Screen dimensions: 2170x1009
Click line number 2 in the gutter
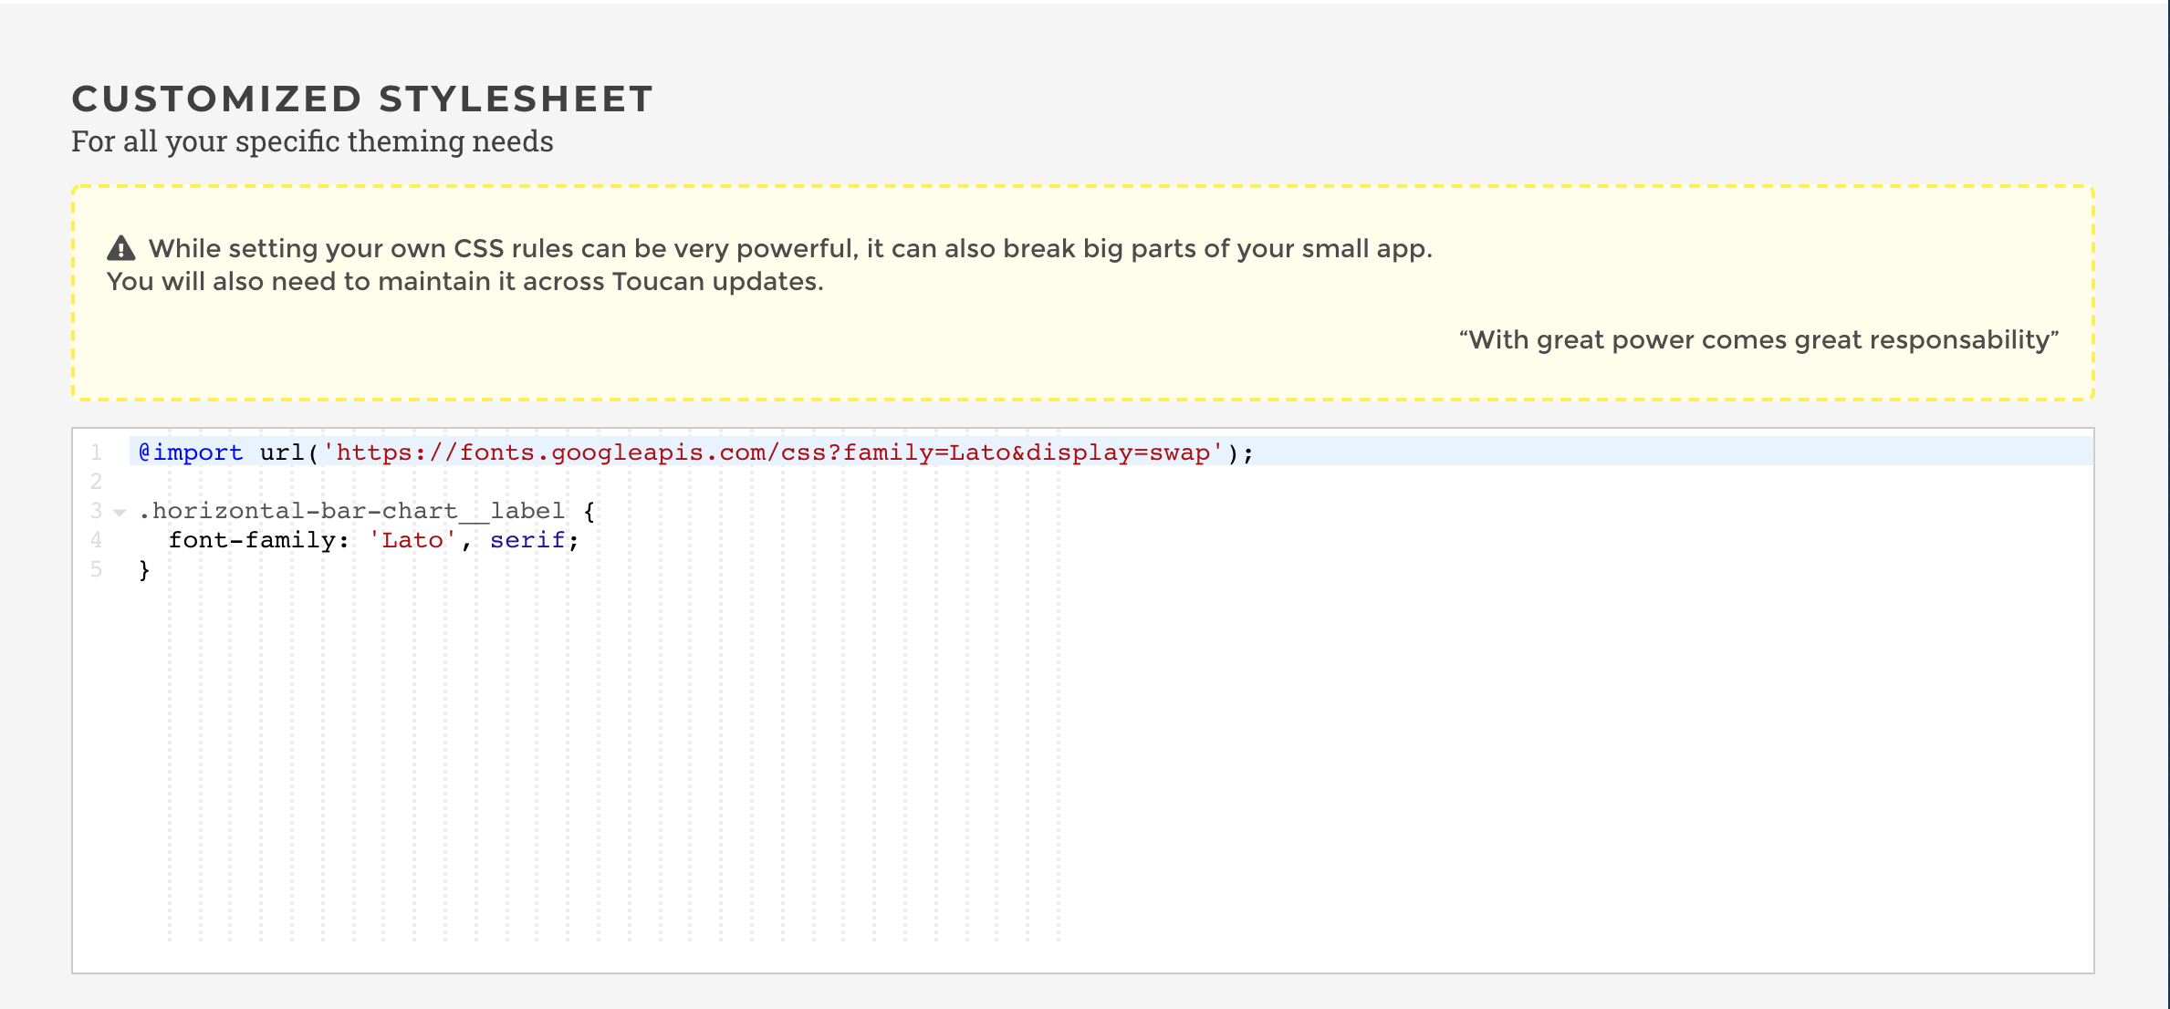tap(96, 482)
